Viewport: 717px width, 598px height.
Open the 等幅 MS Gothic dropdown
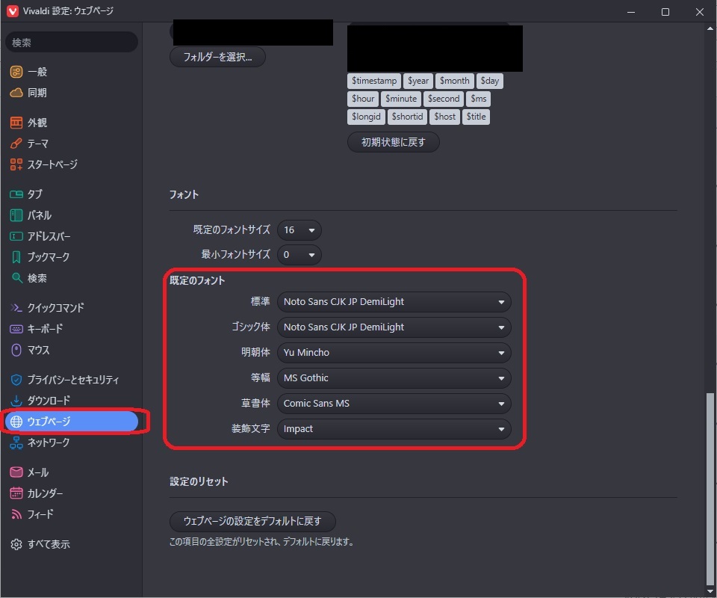coord(394,378)
